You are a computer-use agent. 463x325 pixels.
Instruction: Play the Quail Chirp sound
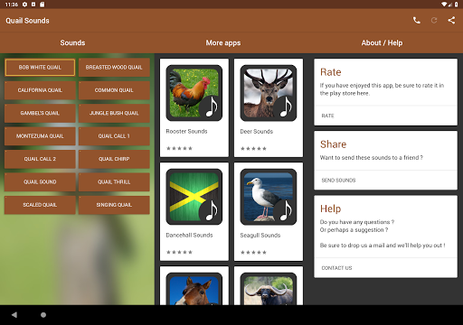coord(114,159)
